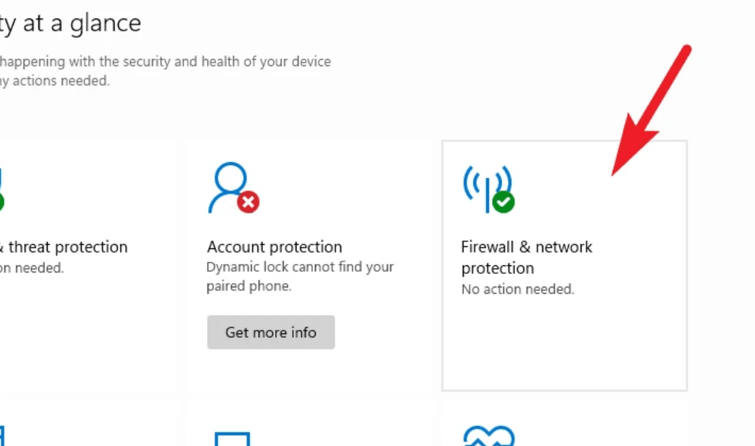Click 'No action needed.' under Firewall tile
The image size is (755, 446).
(518, 290)
